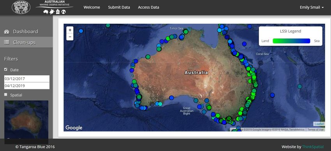The image size is (331, 151).
Task: Uncheck the Date filter checkbox
Action: click(6, 69)
